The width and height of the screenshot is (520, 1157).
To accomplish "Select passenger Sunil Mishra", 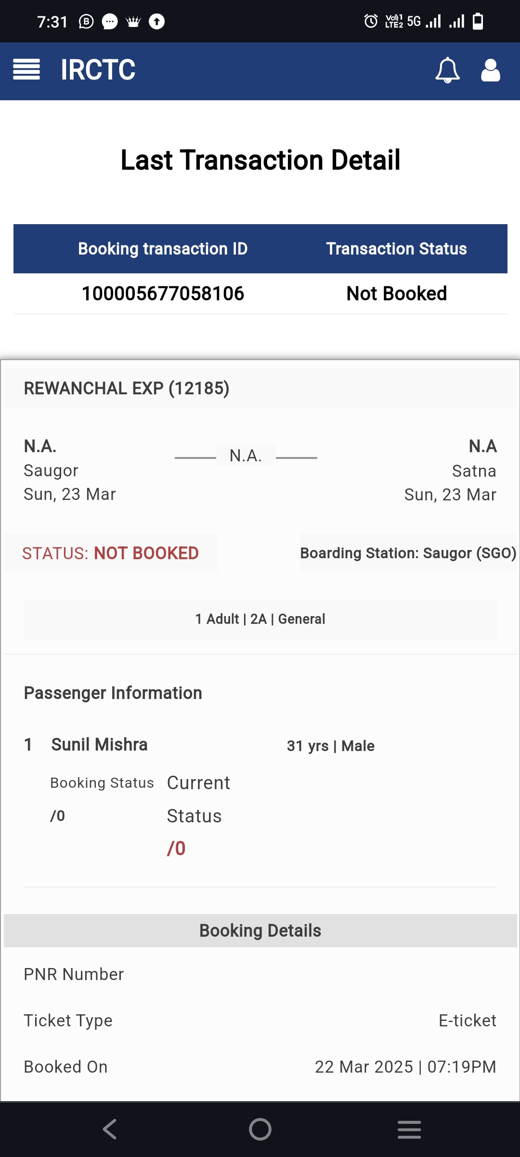I will pyautogui.click(x=99, y=744).
